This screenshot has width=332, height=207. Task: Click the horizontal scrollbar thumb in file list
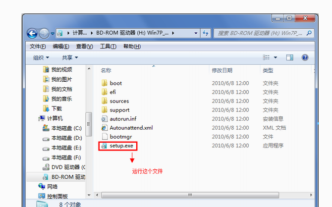pyautogui.click(x=190, y=195)
